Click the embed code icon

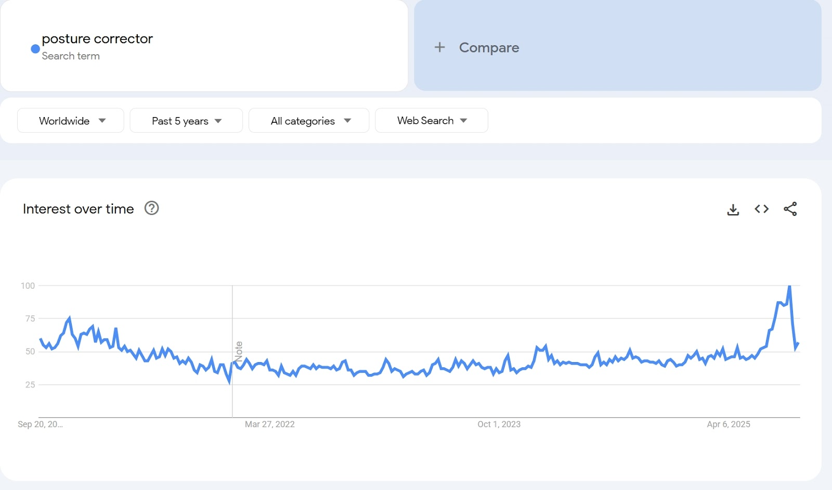click(762, 209)
